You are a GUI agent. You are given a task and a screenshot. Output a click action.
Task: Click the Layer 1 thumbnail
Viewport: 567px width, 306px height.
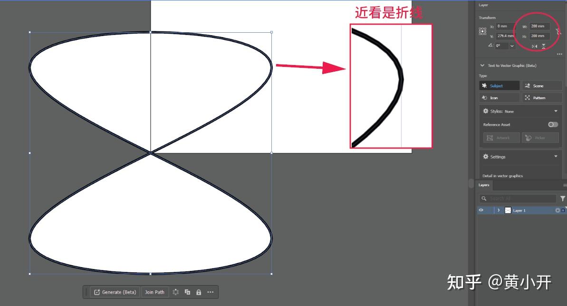pos(508,210)
